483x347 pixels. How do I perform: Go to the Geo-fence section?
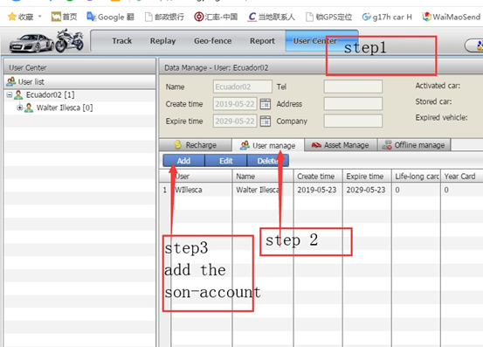[x=212, y=41]
